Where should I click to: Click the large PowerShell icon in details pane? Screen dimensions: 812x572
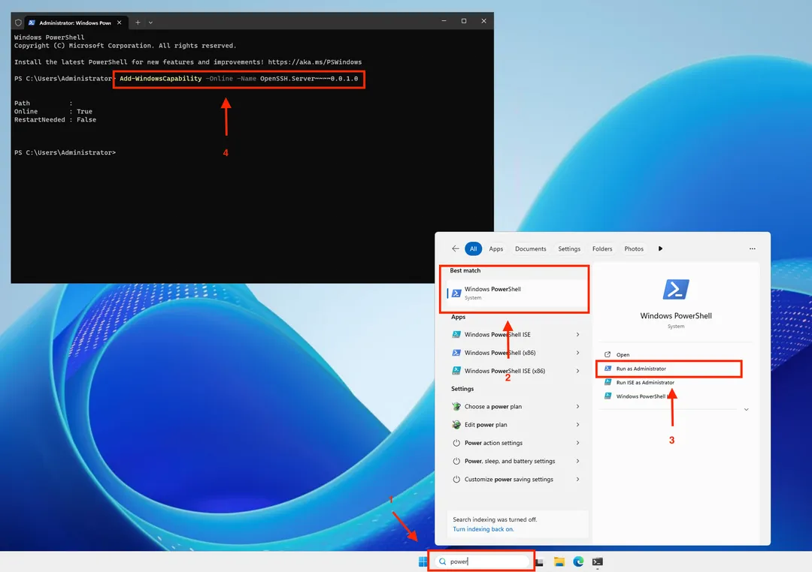coord(676,290)
